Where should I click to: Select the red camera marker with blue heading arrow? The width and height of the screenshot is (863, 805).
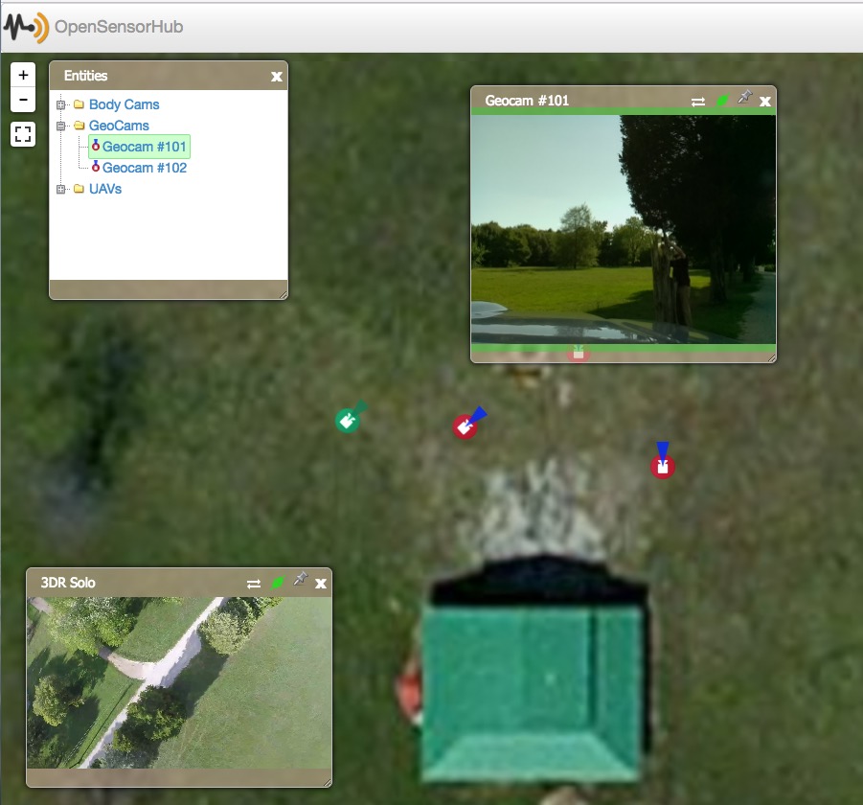[x=466, y=425]
